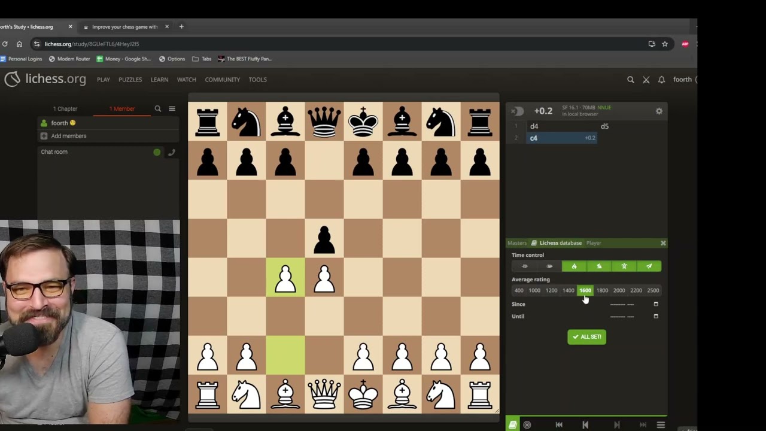
Task: Toggle the 1800 average rating filter
Action: [602, 291]
